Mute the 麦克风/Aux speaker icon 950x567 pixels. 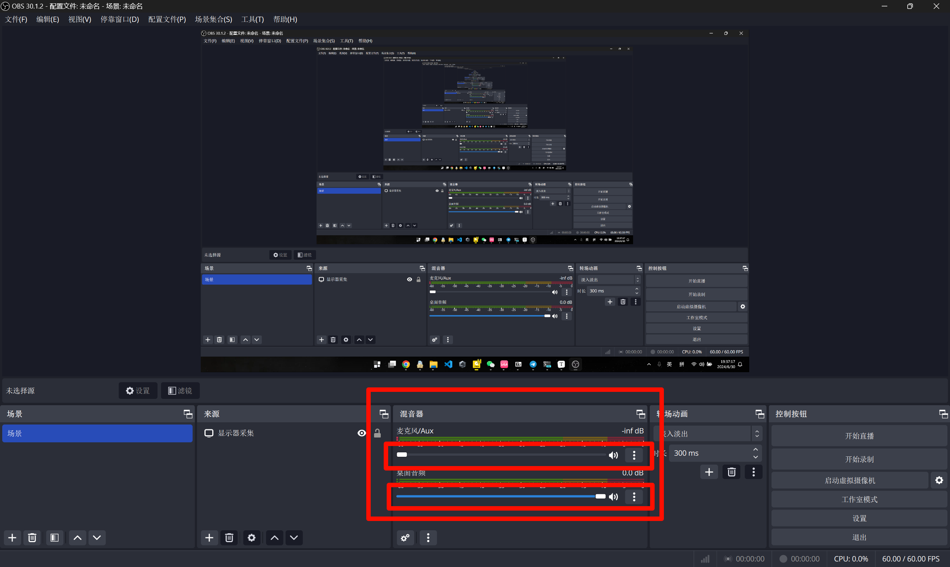[x=613, y=455]
